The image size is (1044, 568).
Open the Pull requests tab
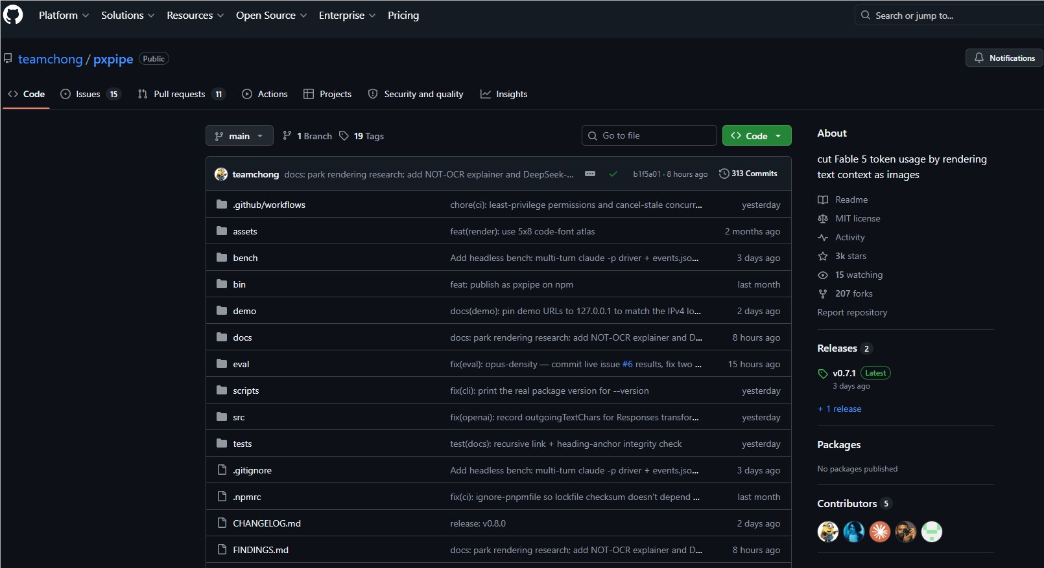pyautogui.click(x=181, y=94)
